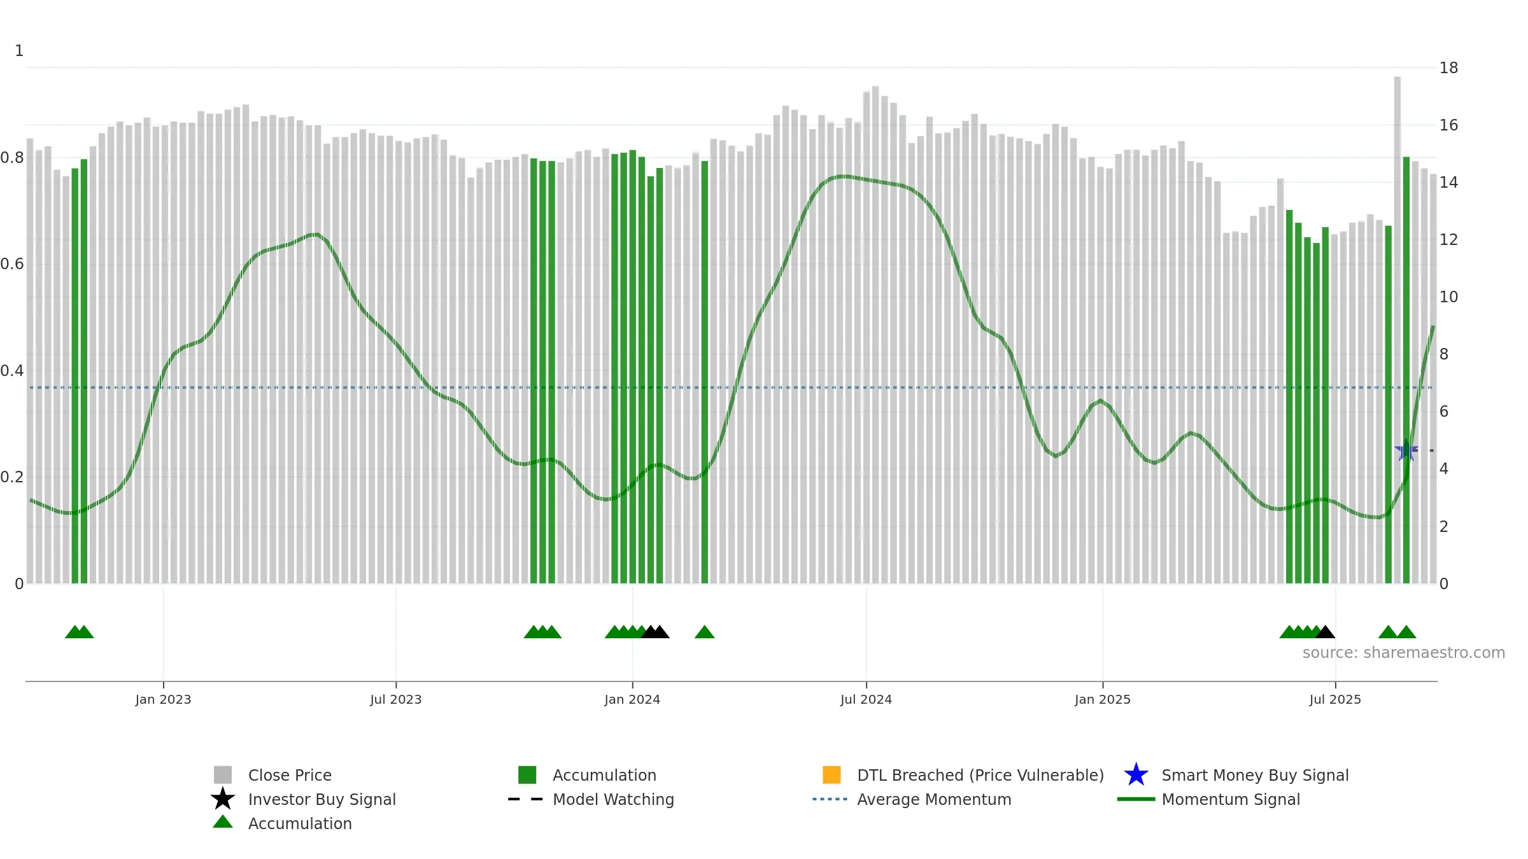Screen dimensions: 1528x859
Task: Select the tallest gray price bar near 18
Action: 1397,330
